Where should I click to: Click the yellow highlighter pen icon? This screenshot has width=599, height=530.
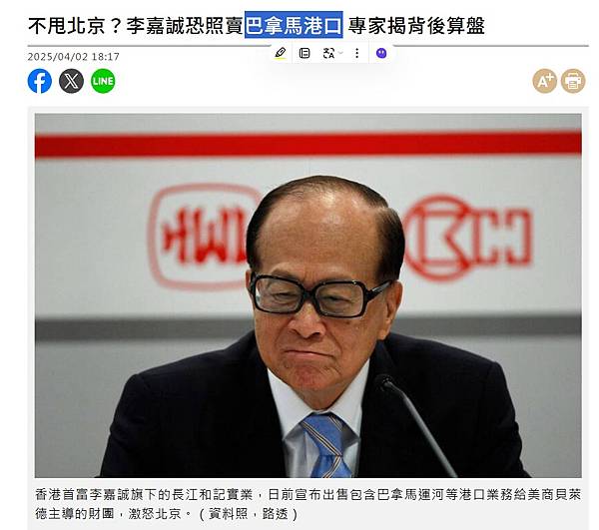[280, 53]
